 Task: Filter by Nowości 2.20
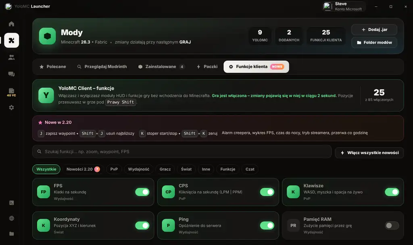coord(83,169)
